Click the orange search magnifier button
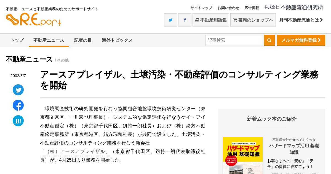 click(x=269, y=40)
